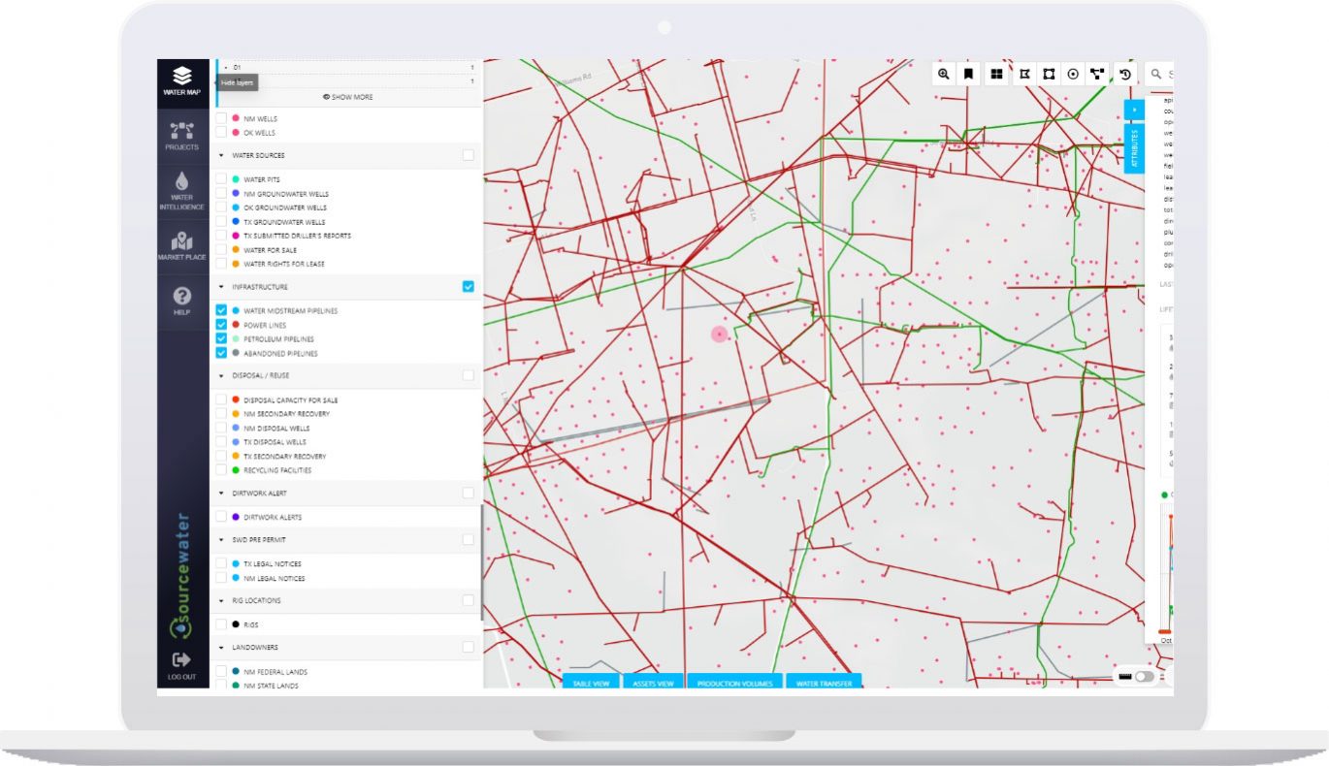
Task: Click the 'WATER RIGHTS FOR LEASE' label
Action: click(284, 264)
